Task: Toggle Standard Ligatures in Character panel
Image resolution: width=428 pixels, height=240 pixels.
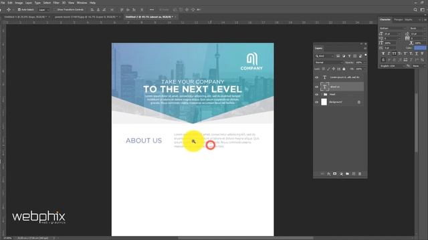Action: 383,59
